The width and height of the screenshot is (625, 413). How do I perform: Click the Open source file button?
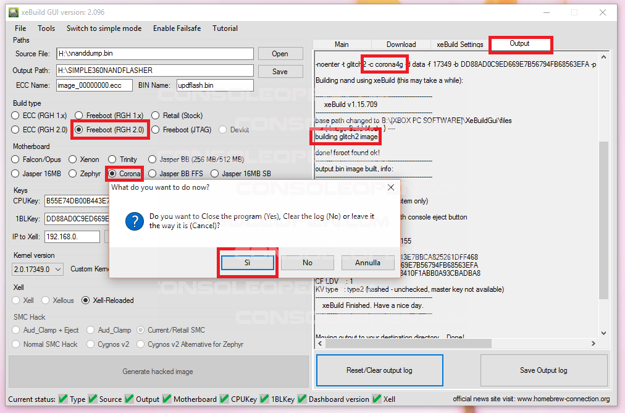pos(280,53)
